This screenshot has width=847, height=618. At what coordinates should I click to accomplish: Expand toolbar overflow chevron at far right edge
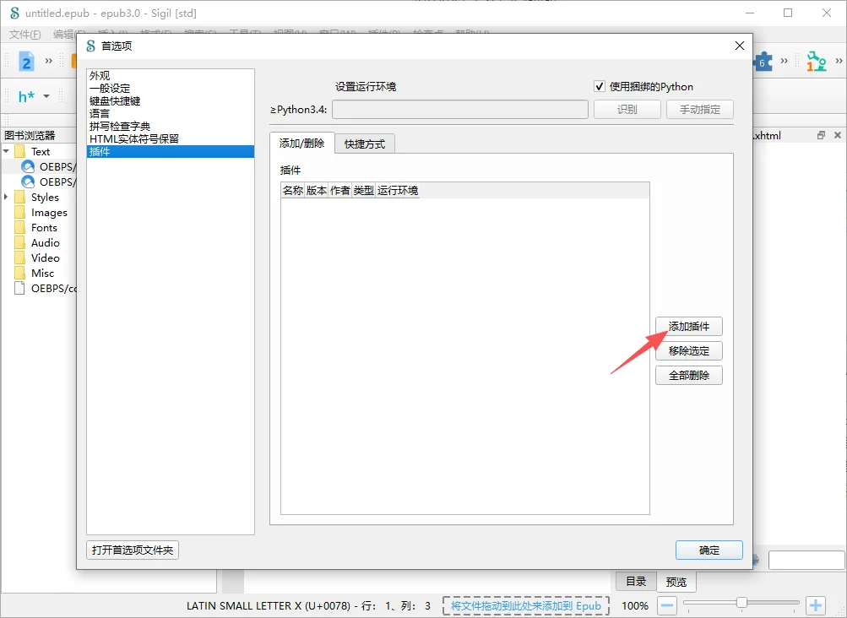(x=839, y=61)
